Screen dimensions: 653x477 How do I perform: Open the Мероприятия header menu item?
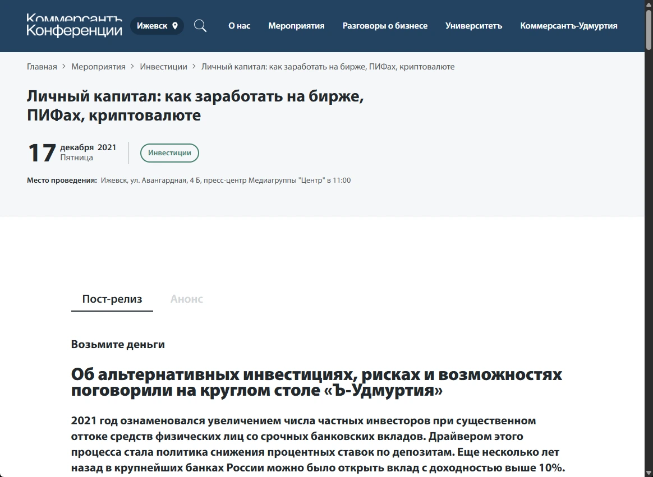tap(296, 26)
